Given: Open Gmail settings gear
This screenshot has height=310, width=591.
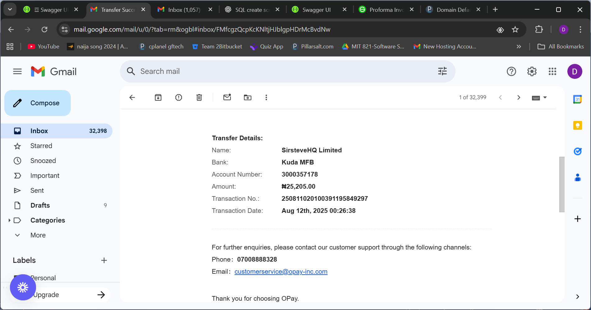Looking at the screenshot, I should (x=532, y=72).
